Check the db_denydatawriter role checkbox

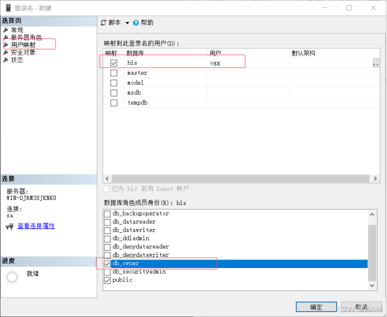pyautogui.click(x=107, y=255)
